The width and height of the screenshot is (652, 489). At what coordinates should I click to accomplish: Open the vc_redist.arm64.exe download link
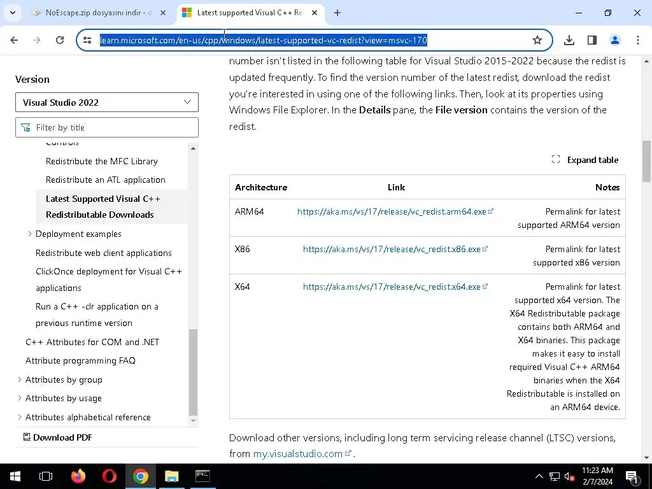(395, 211)
